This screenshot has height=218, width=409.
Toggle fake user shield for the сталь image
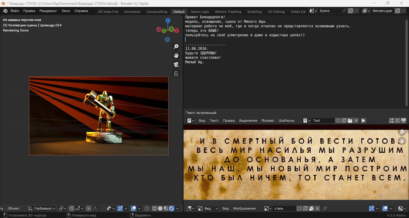pos(299,208)
